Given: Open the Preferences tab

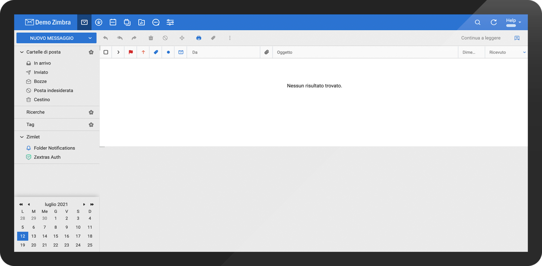Looking at the screenshot, I should [x=170, y=22].
